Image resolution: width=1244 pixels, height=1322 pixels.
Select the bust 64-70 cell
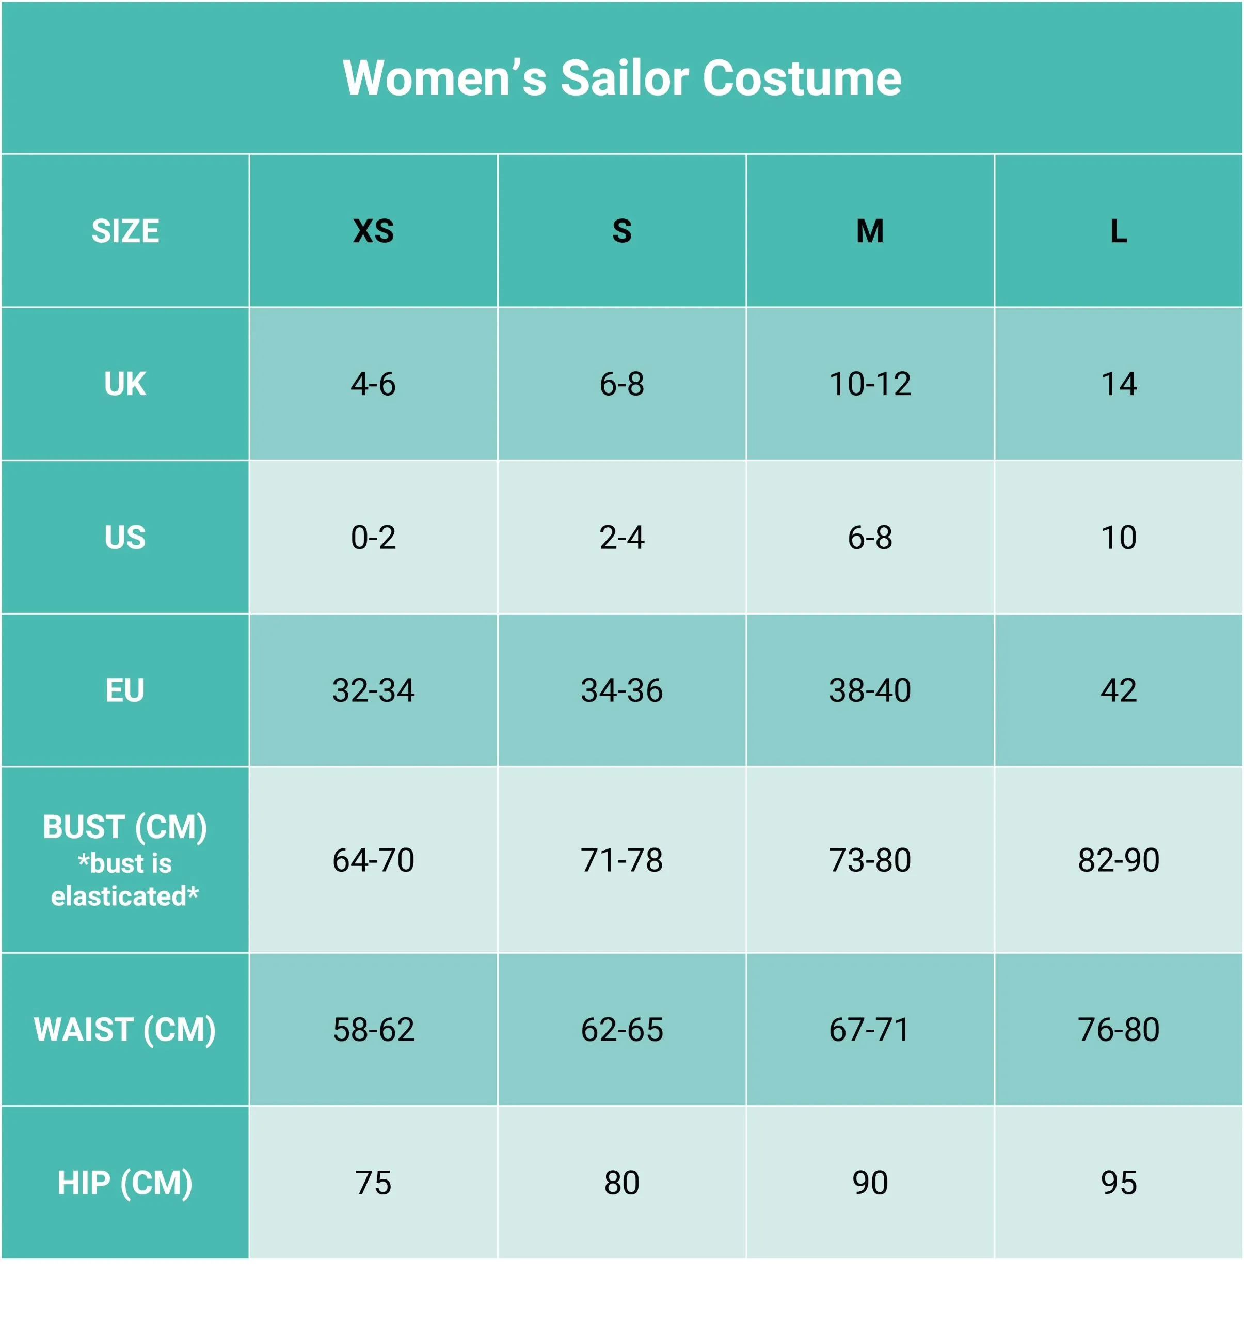(374, 859)
